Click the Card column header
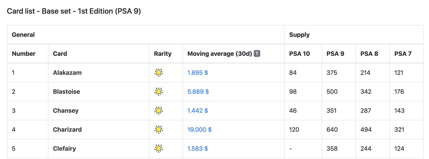Viewport: 429px width, 159px height. click(60, 54)
